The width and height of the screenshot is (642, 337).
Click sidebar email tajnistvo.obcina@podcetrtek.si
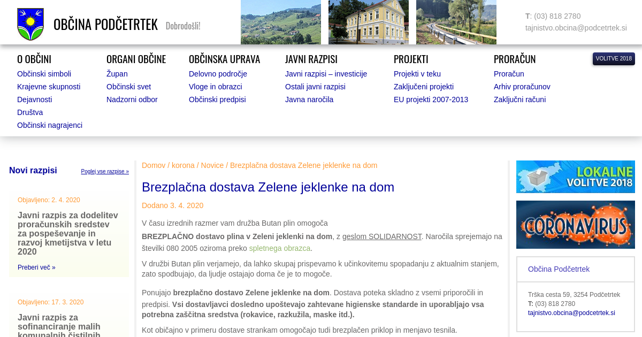[x=571, y=313]
